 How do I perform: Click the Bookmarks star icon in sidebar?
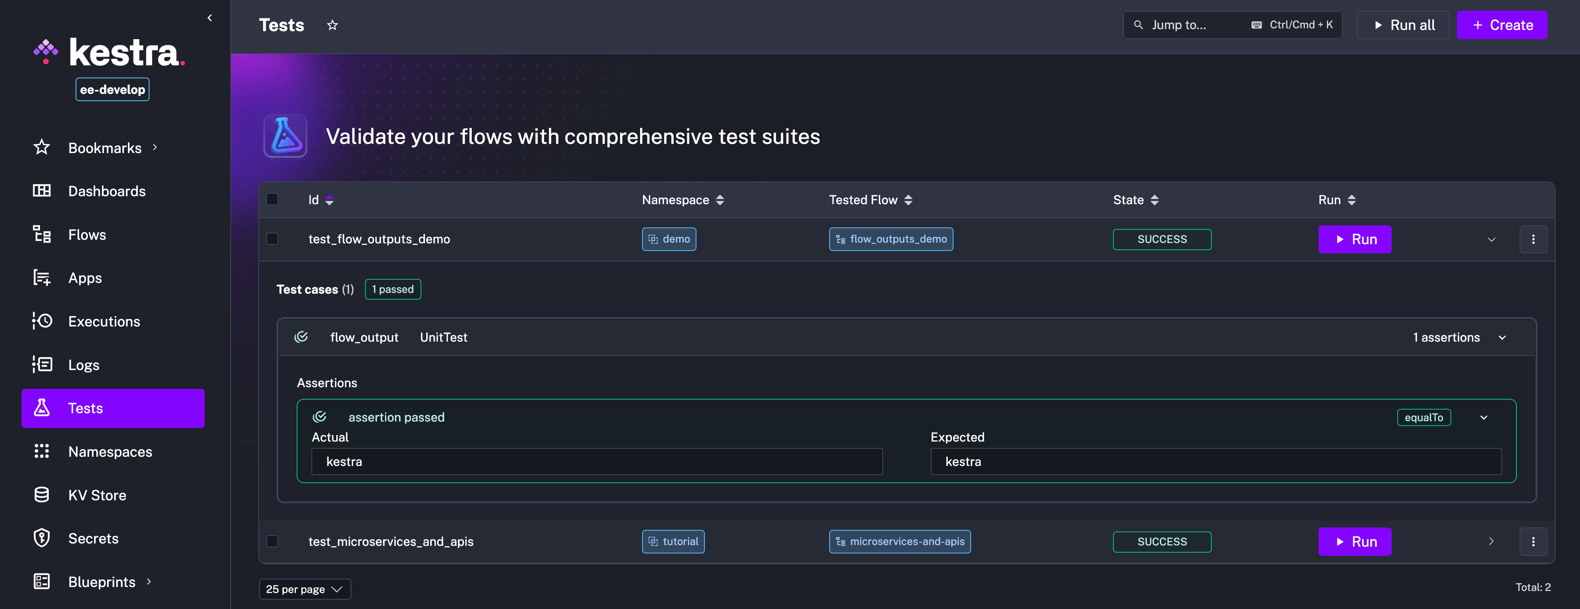point(42,147)
